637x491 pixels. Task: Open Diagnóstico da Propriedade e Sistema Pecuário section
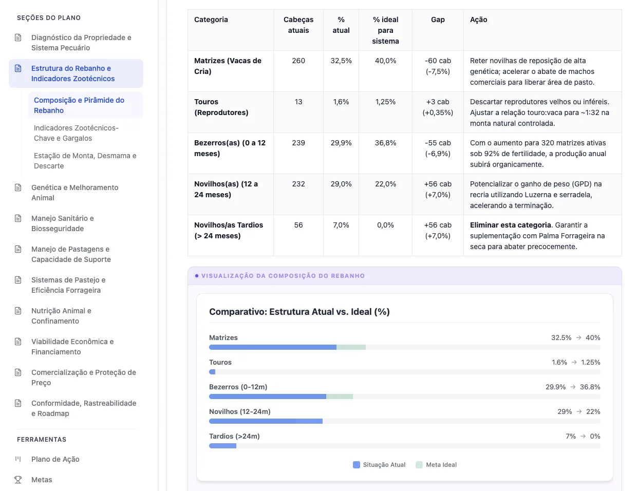[x=76, y=43]
